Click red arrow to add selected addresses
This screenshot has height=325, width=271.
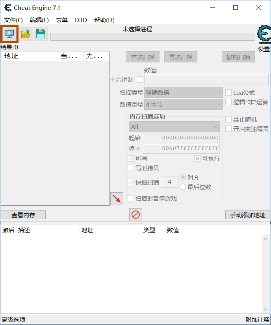click(x=117, y=199)
